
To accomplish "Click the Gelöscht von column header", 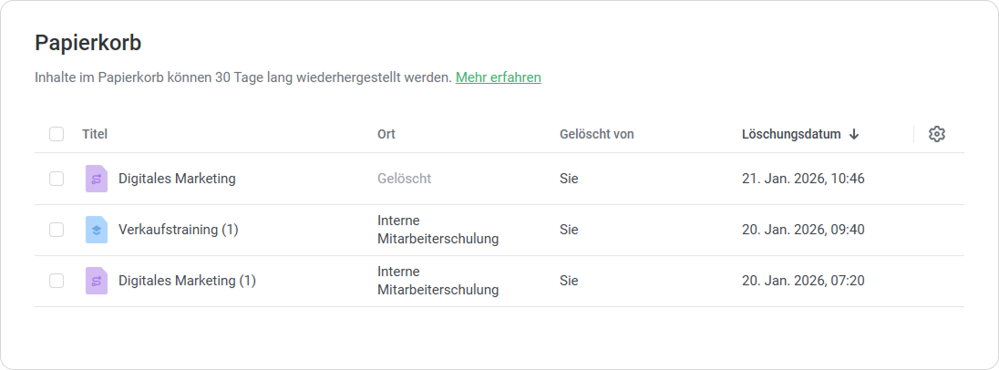I will pos(596,134).
